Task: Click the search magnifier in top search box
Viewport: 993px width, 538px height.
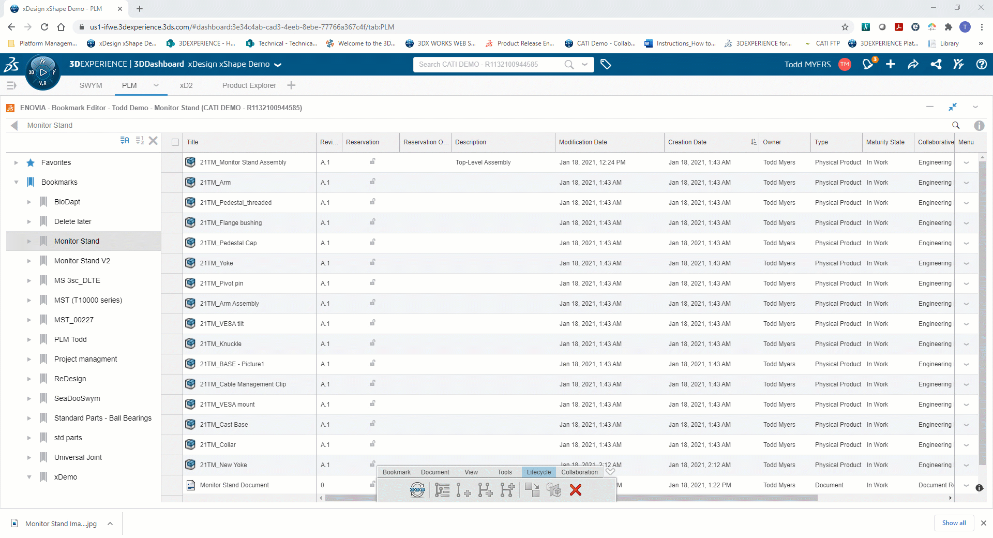Action: 569,64
